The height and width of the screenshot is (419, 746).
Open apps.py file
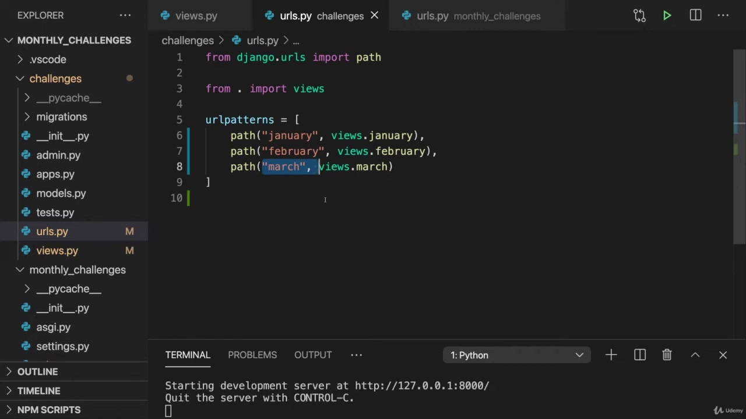click(x=74, y=175)
